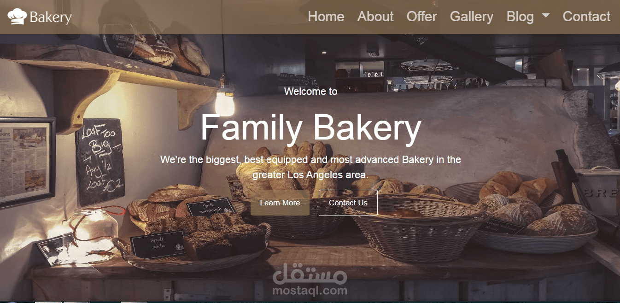Click the Spelt sourdough label card
The width and height of the screenshot is (620, 303).
tap(211, 208)
